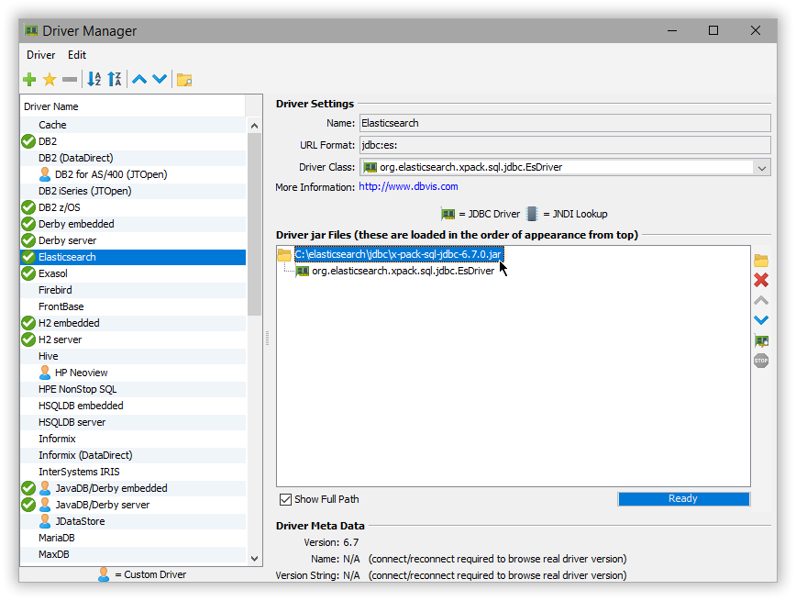Remove selected driver using the minus icon

[x=70, y=79]
